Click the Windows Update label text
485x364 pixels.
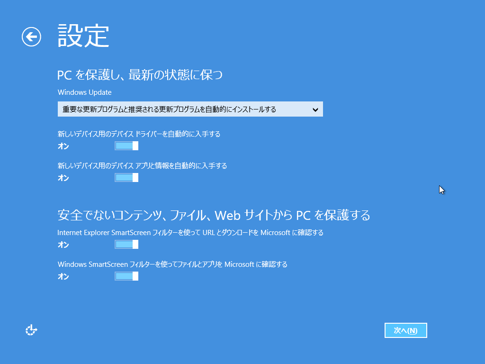pos(84,92)
